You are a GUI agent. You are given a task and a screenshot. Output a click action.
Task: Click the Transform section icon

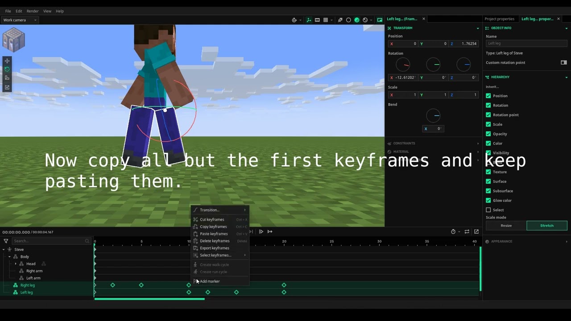pos(389,28)
